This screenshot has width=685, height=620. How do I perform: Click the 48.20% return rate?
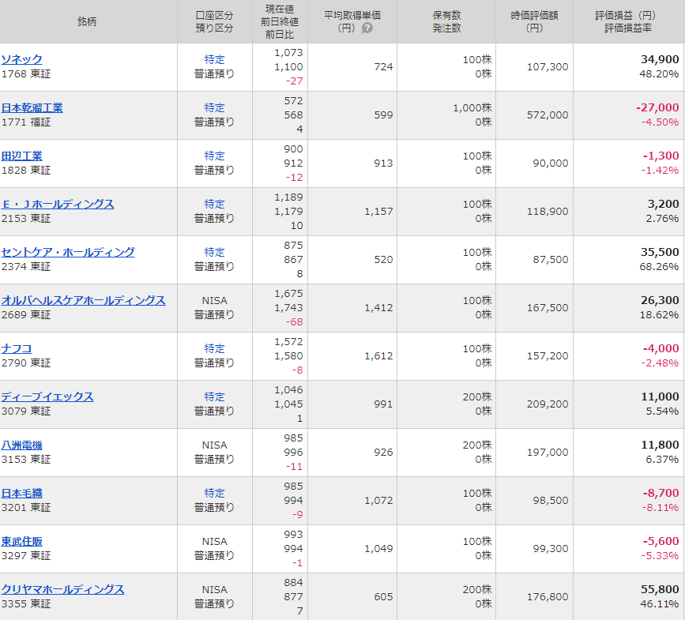coord(659,73)
